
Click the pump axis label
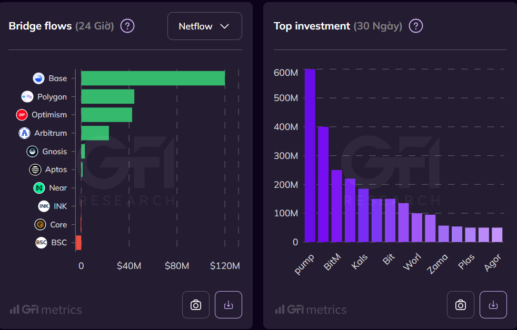pos(305,264)
